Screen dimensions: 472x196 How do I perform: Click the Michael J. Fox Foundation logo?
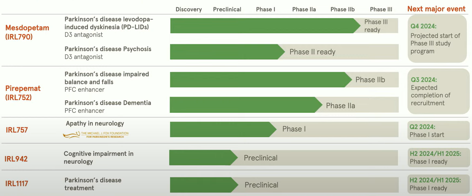(x=96, y=134)
